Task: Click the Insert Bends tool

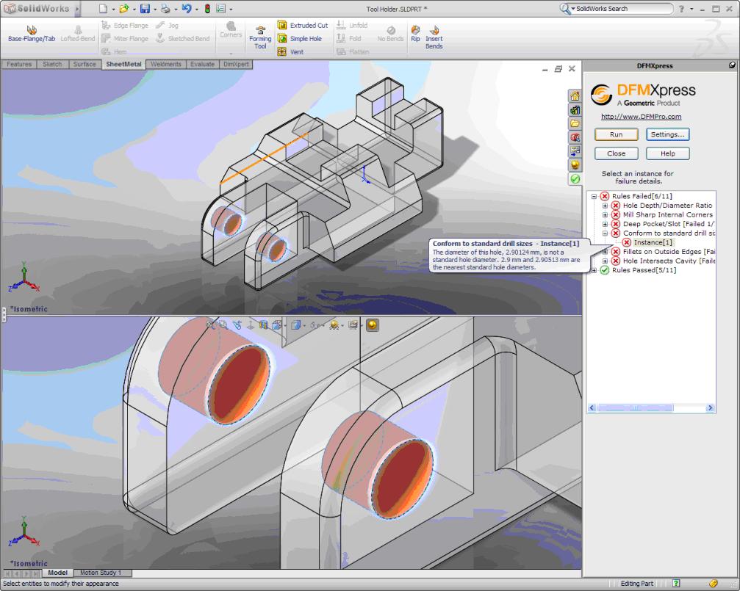Action: [434, 37]
